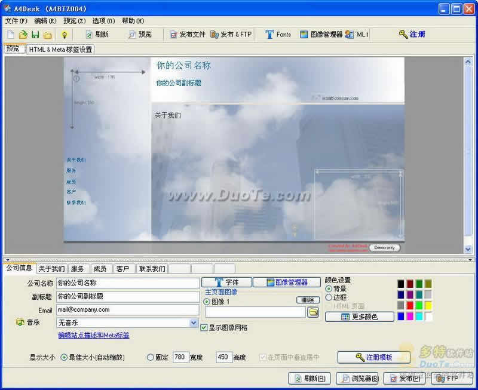Click the Demo only button in preview

(384, 248)
